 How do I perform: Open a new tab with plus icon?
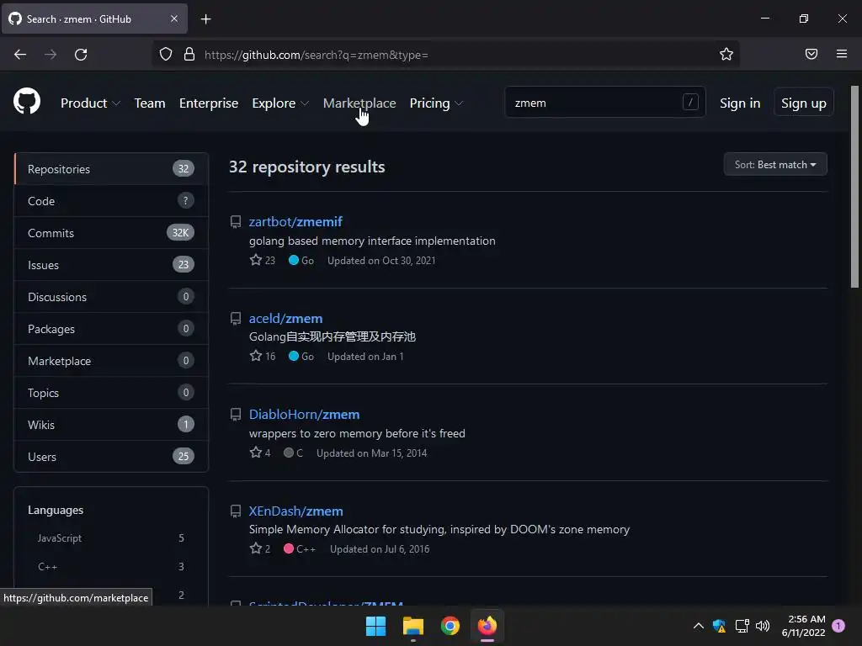coord(205,19)
